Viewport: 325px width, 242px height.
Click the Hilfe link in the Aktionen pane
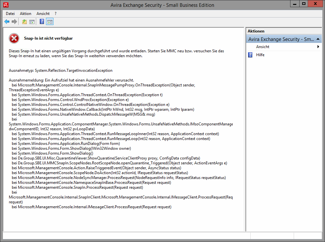coord(260,55)
